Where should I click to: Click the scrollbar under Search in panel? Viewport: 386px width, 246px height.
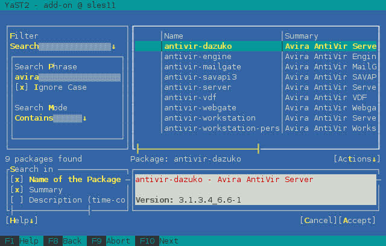click(x=51, y=210)
